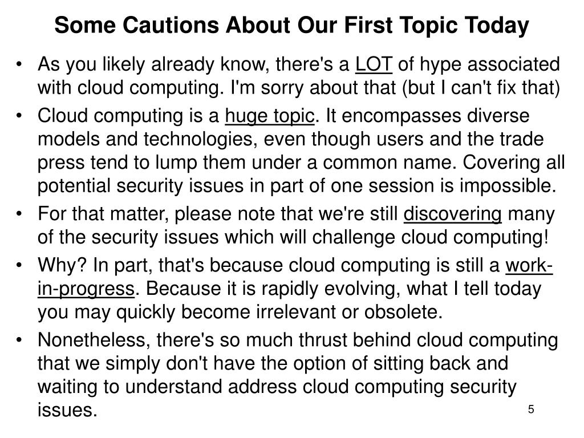Click the underlined word work-
Viewport: 584px width, 438px height.
[x=529, y=266]
